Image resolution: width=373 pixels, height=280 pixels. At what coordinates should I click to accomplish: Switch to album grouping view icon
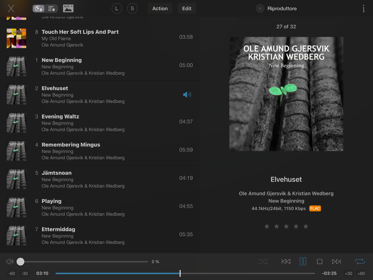pyautogui.click(x=39, y=9)
